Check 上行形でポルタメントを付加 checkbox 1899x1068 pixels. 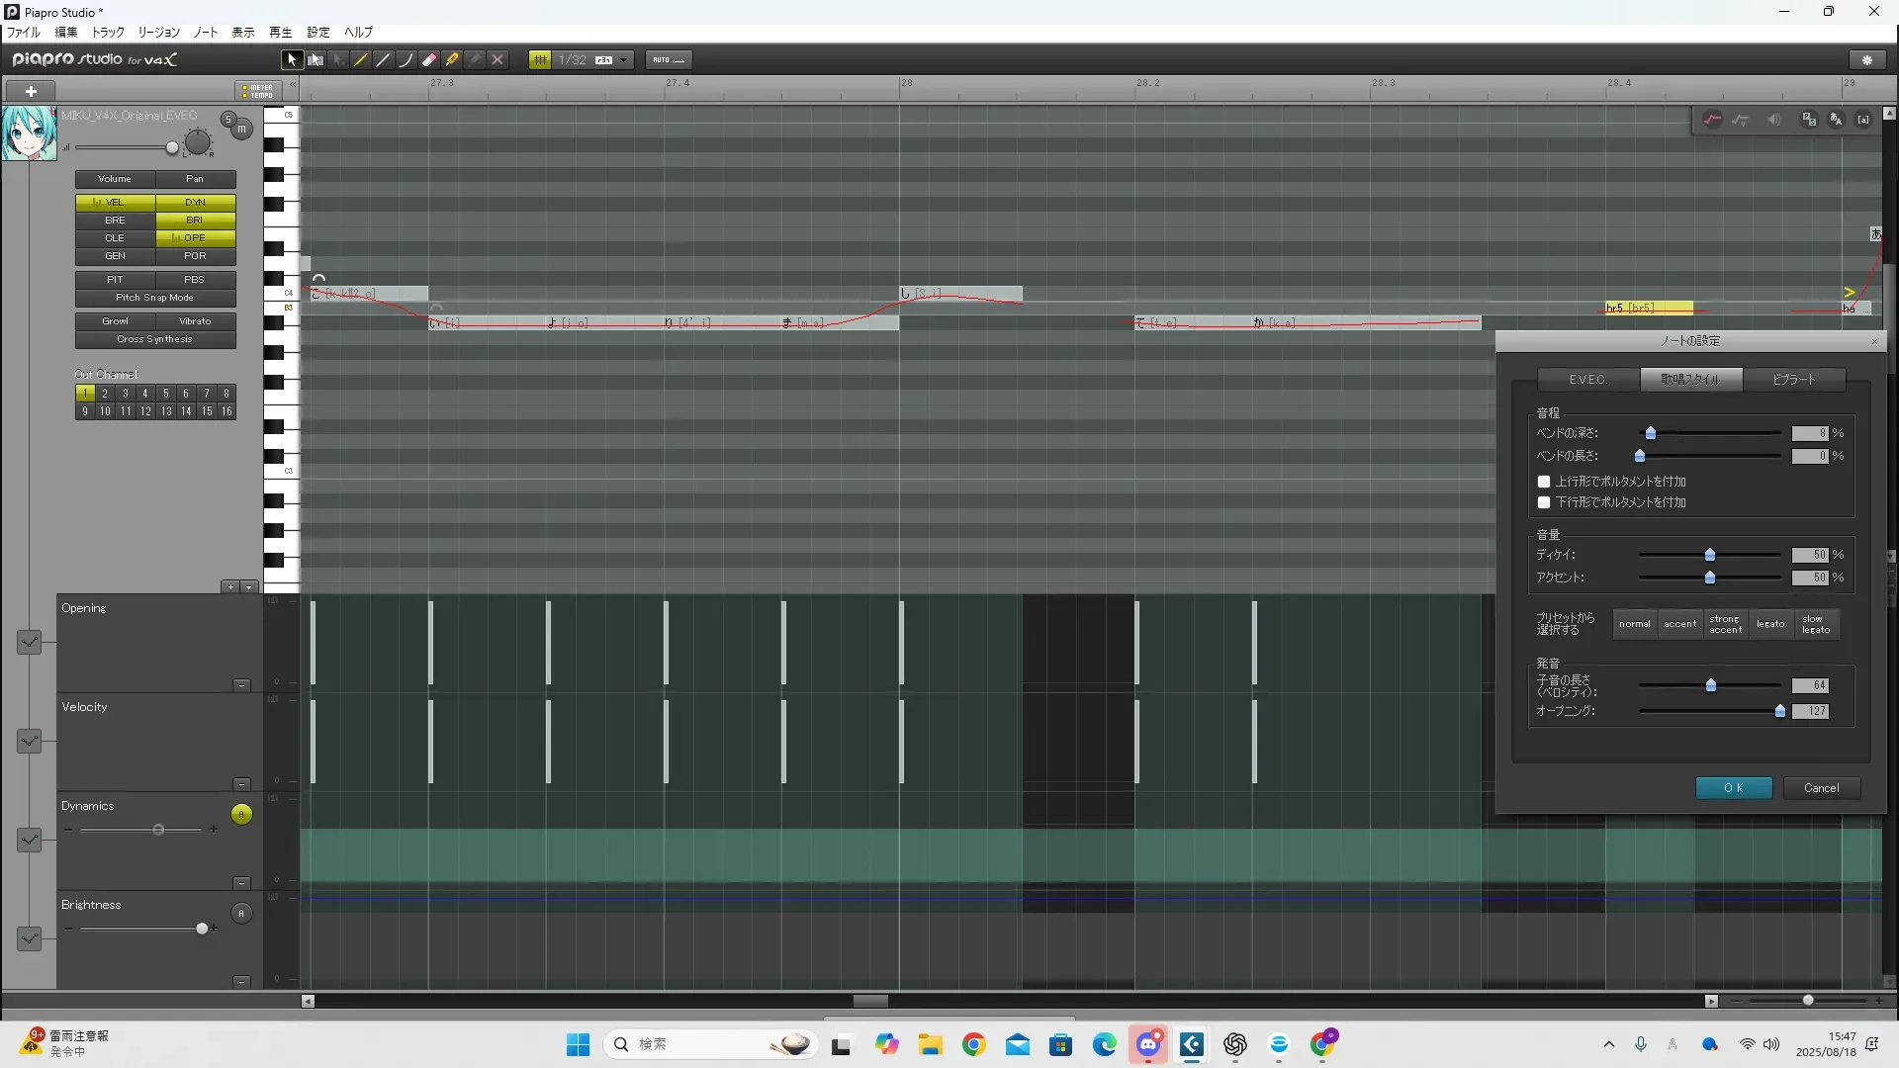tap(1544, 482)
